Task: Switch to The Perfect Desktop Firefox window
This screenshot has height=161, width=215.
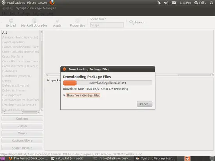Action: (x=28, y=159)
